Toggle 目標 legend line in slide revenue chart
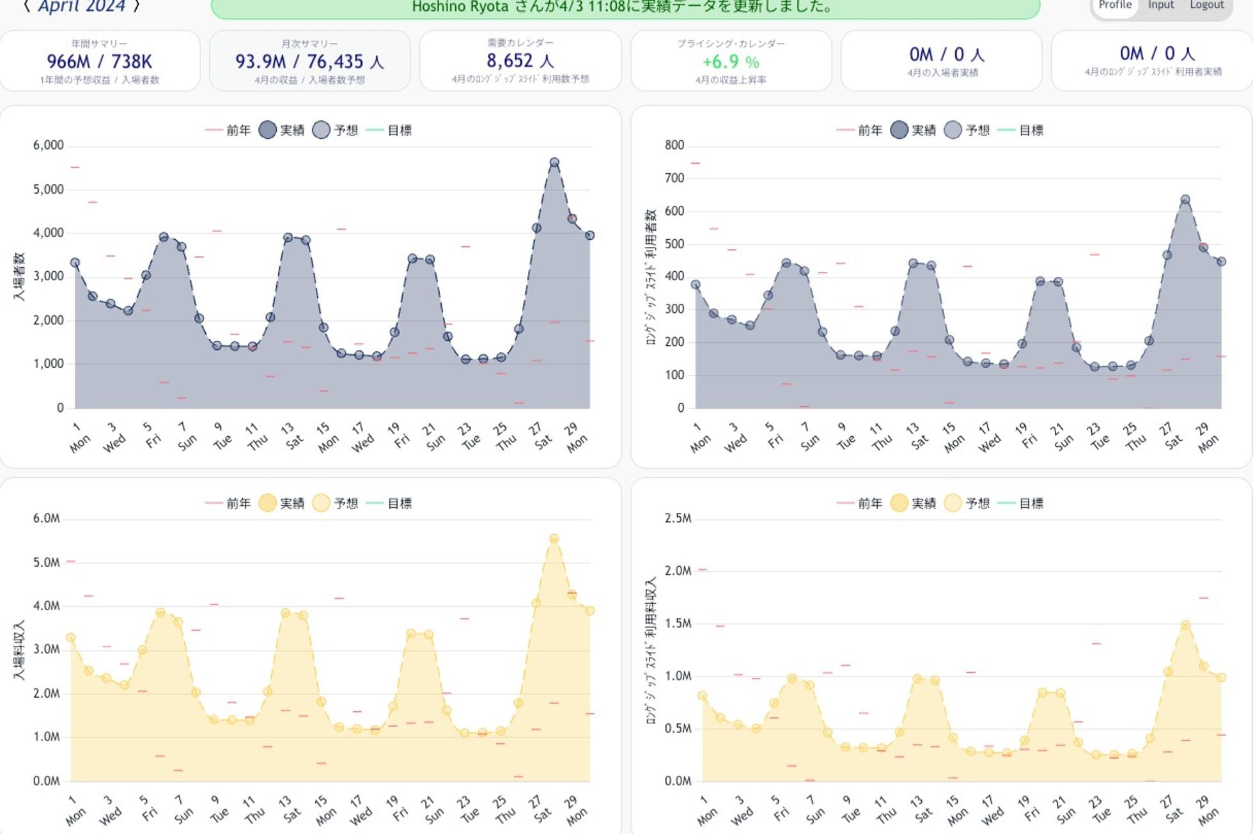 [1006, 503]
